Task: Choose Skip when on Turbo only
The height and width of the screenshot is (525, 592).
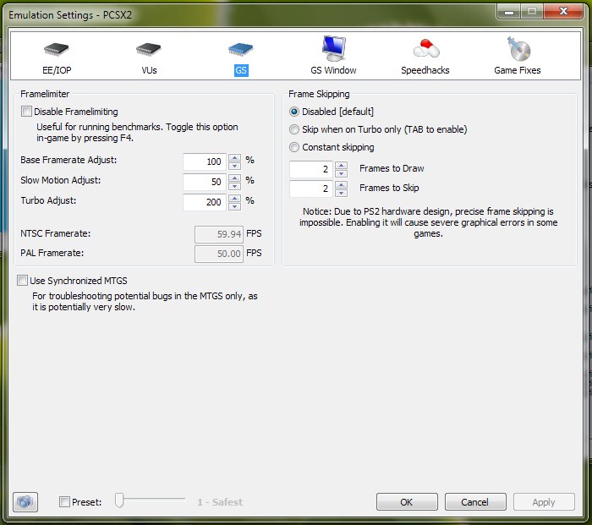Action: click(x=294, y=129)
